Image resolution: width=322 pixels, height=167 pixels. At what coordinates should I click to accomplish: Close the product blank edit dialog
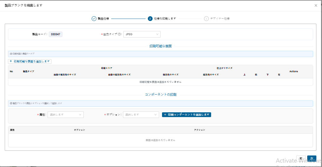(316, 5)
